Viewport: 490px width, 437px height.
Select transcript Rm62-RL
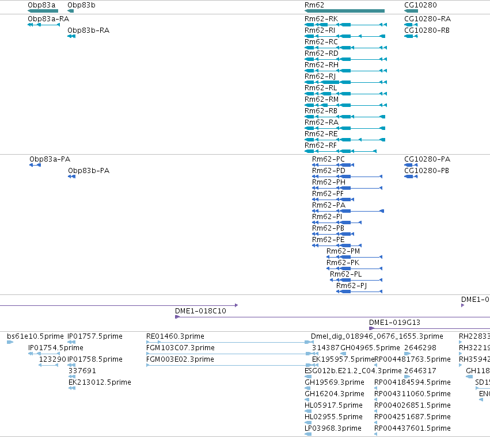tap(345, 94)
